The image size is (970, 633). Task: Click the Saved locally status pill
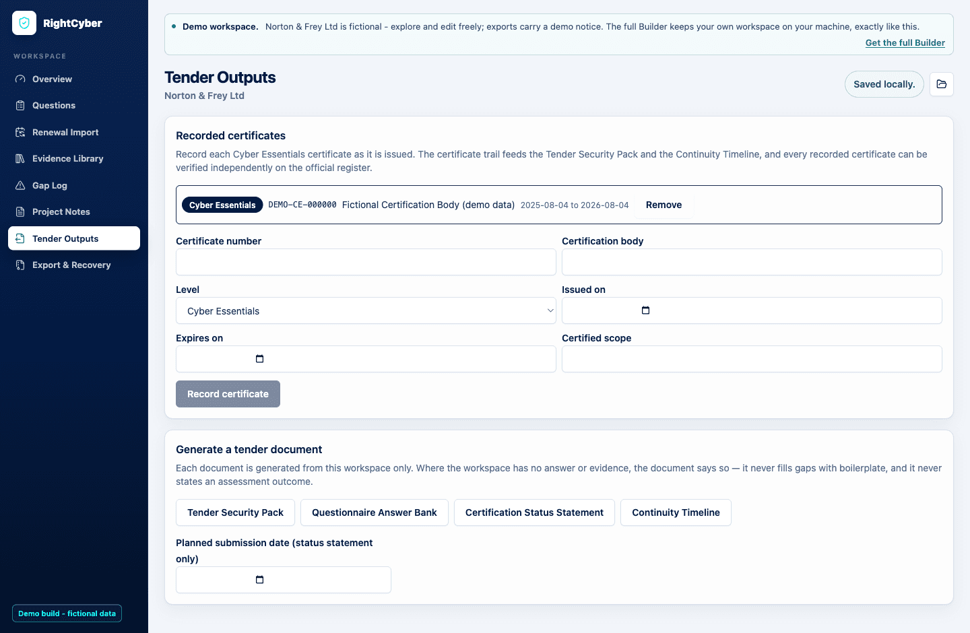click(x=884, y=84)
